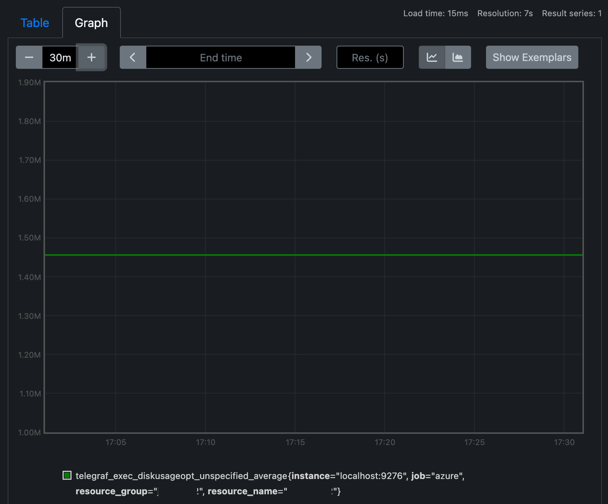Focus the Res. (s) resolution field
The image size is (608, 504).
pos(370,57)
